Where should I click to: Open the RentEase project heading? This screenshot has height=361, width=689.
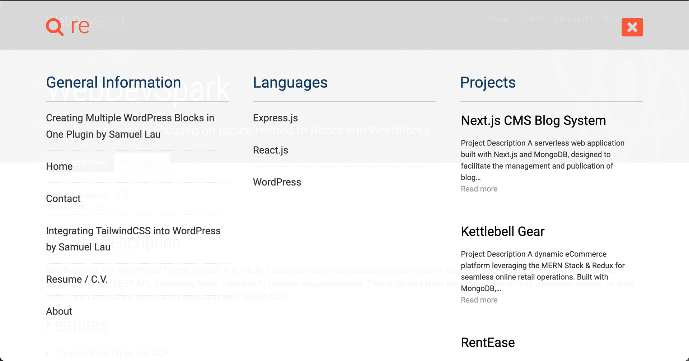click(488, 342)
